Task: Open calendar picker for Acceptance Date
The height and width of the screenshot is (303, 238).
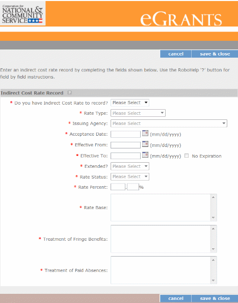Action: (145, 133)
